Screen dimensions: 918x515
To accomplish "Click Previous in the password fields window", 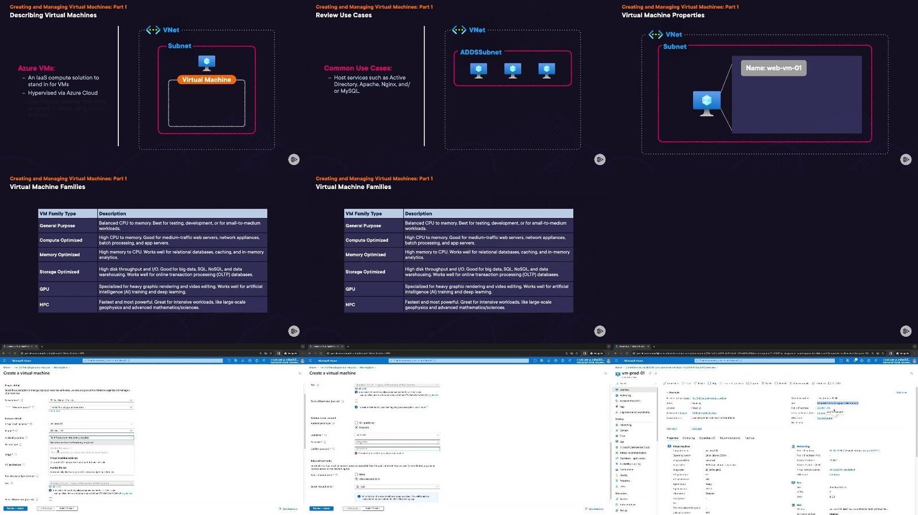I will (x=352, y=508).
